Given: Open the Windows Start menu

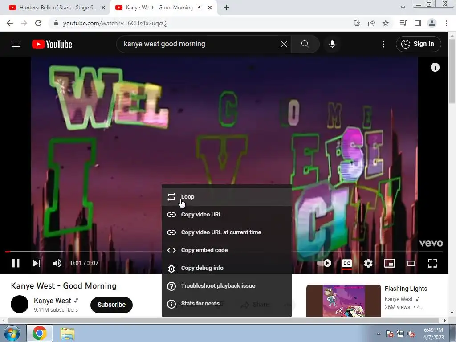Looking at the screenshot, I should tap(12, 333).
